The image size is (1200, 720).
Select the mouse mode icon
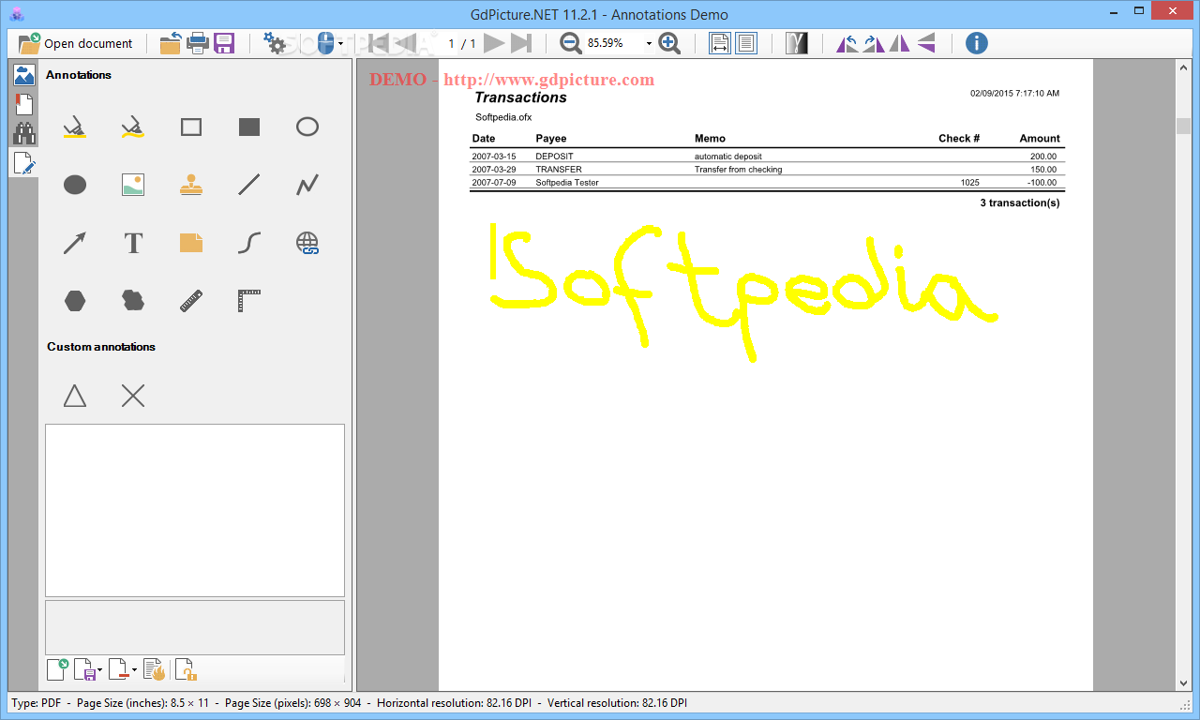coord(324,43)
